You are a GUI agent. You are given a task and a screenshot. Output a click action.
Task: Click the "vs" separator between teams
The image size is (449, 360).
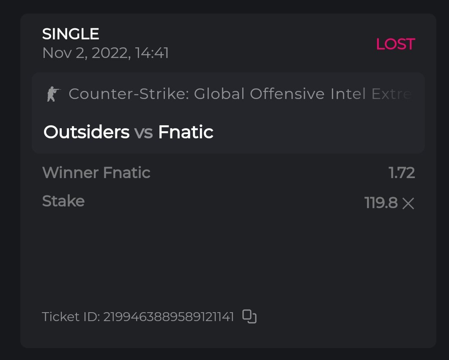143,133
